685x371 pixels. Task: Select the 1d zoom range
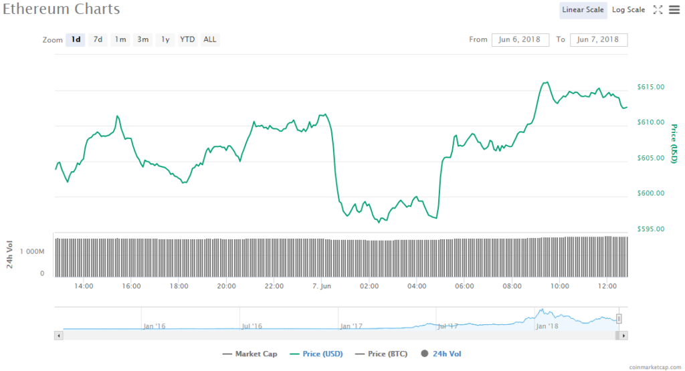pos(76,39)
